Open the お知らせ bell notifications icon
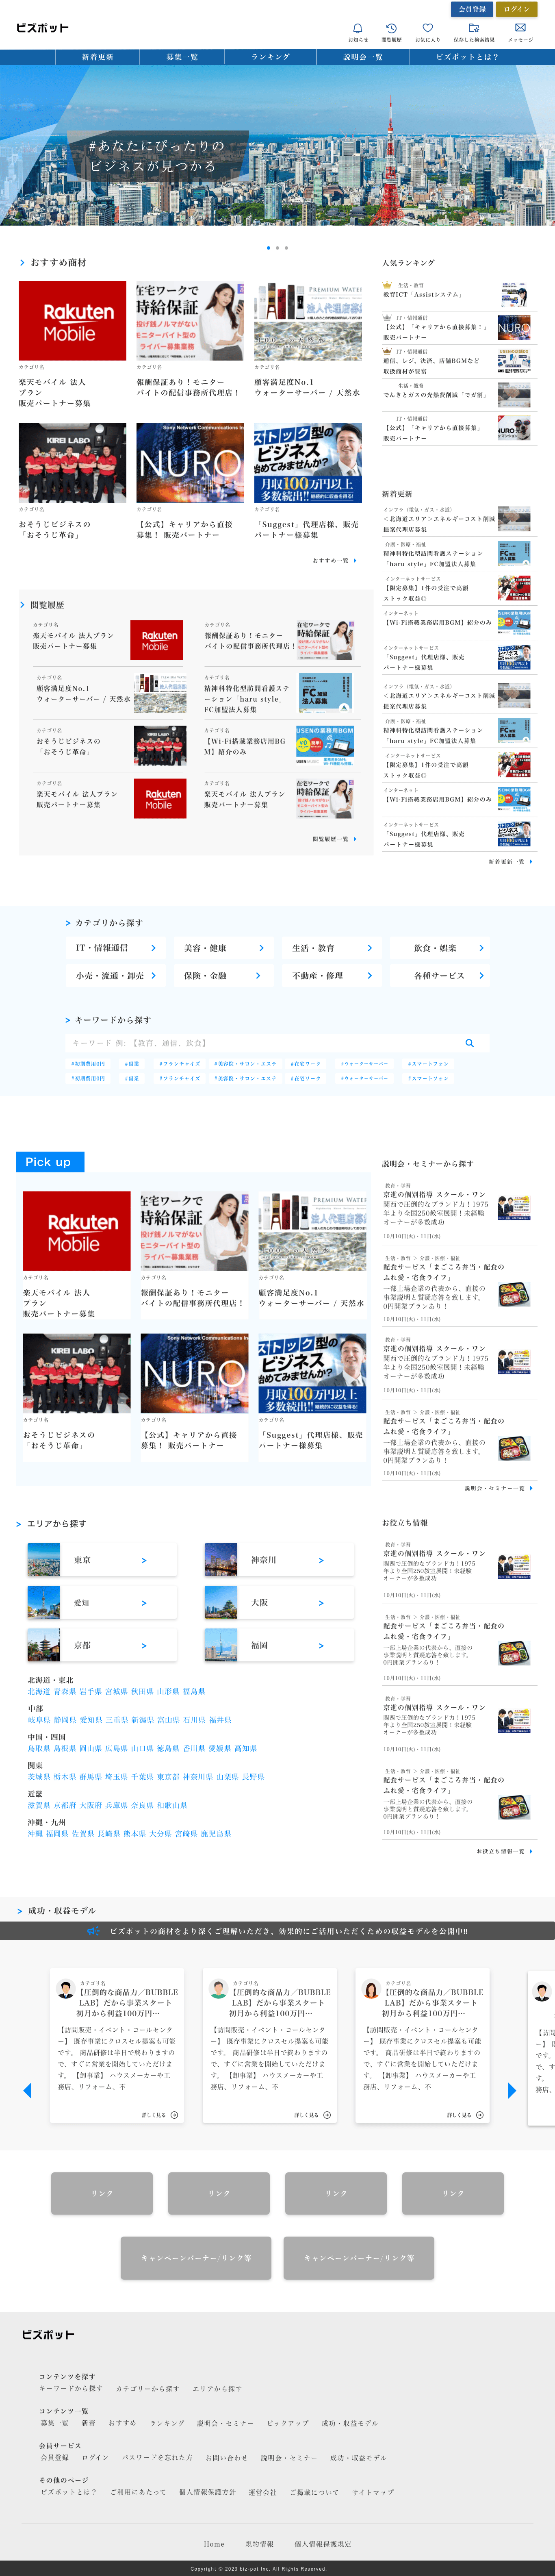Screen dimensions: 555x2576 click(x=357, y=29)
